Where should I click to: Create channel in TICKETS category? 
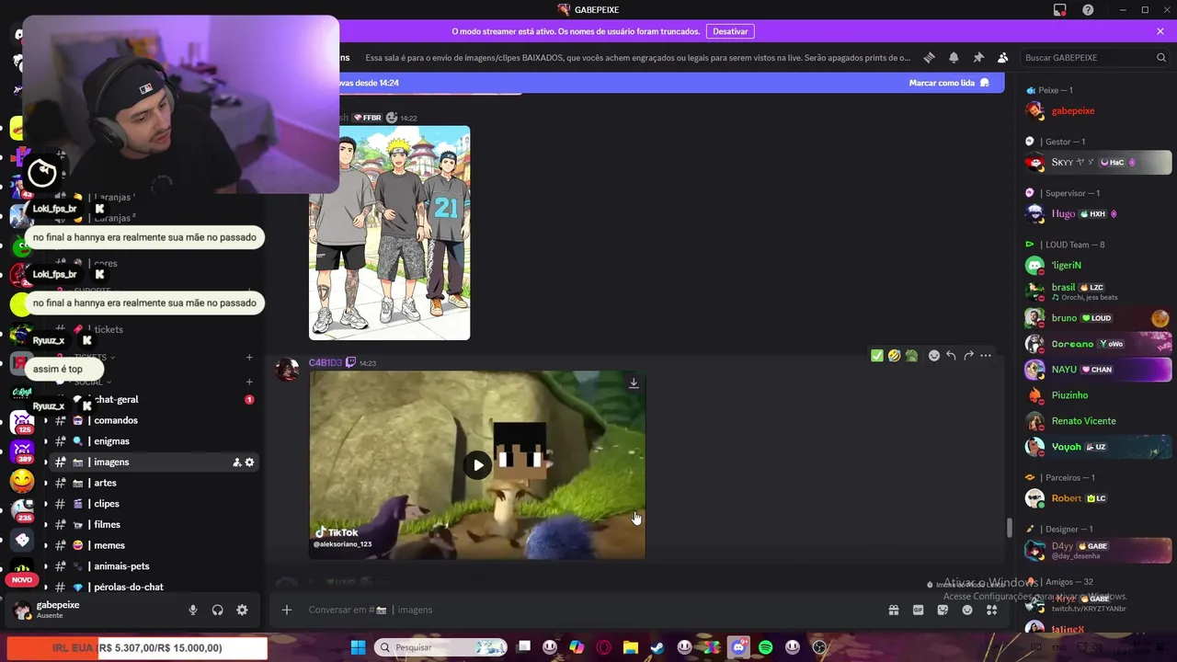[x=249, y=357]
